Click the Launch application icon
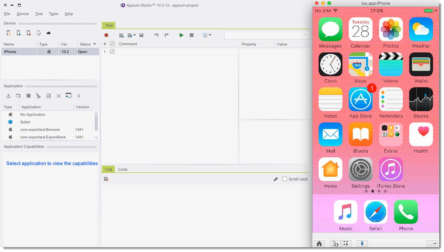 [x=68, y=95]
